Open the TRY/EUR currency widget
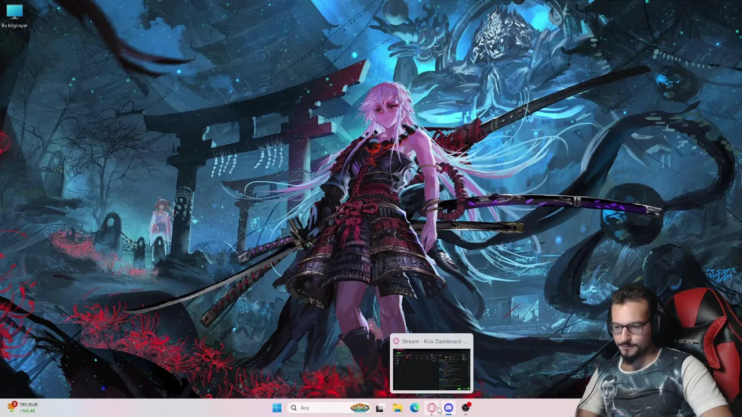 (x=22, y=408)
